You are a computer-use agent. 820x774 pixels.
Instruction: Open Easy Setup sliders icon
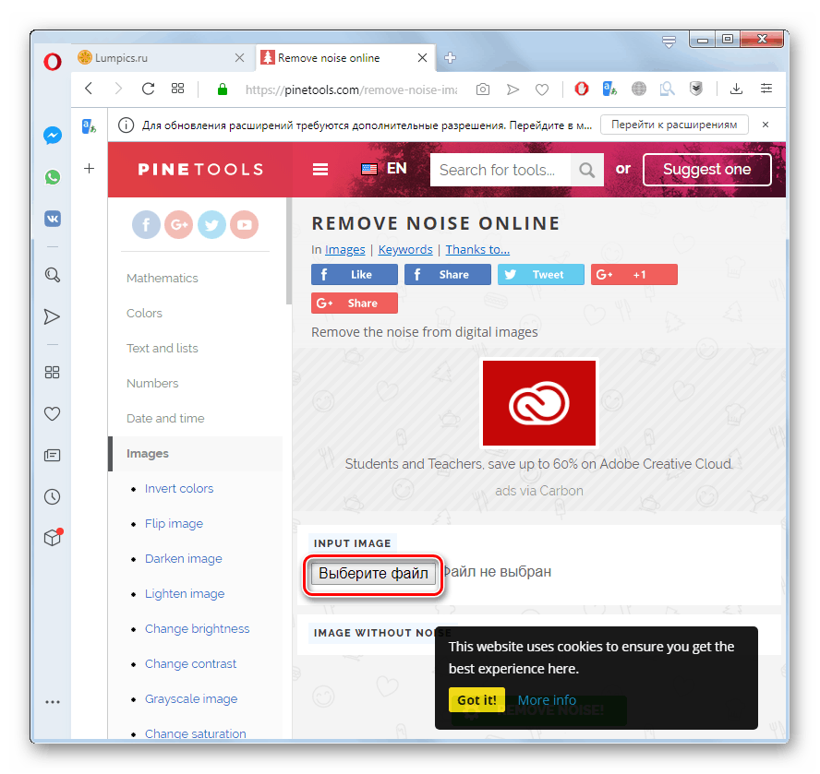pyautogui.click(x=766, y=89)
